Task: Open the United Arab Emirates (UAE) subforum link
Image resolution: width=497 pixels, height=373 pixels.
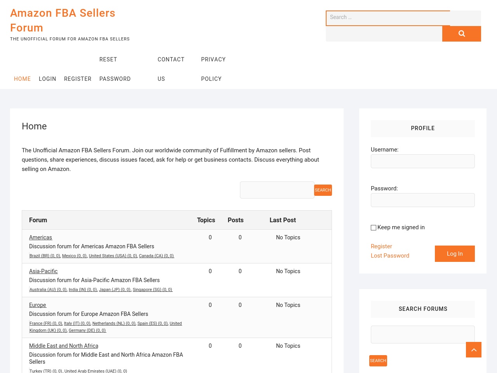Action: tap(96, 371)
